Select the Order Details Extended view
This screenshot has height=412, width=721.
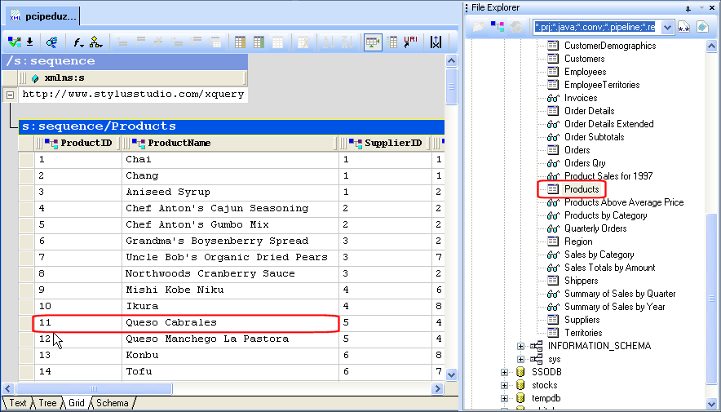pos(608,124)
